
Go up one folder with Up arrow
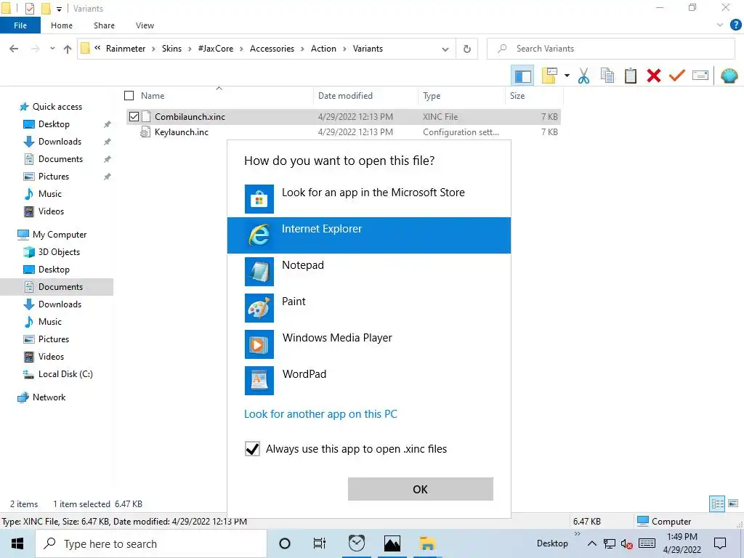pyautogui.click(x=68, y=49)
